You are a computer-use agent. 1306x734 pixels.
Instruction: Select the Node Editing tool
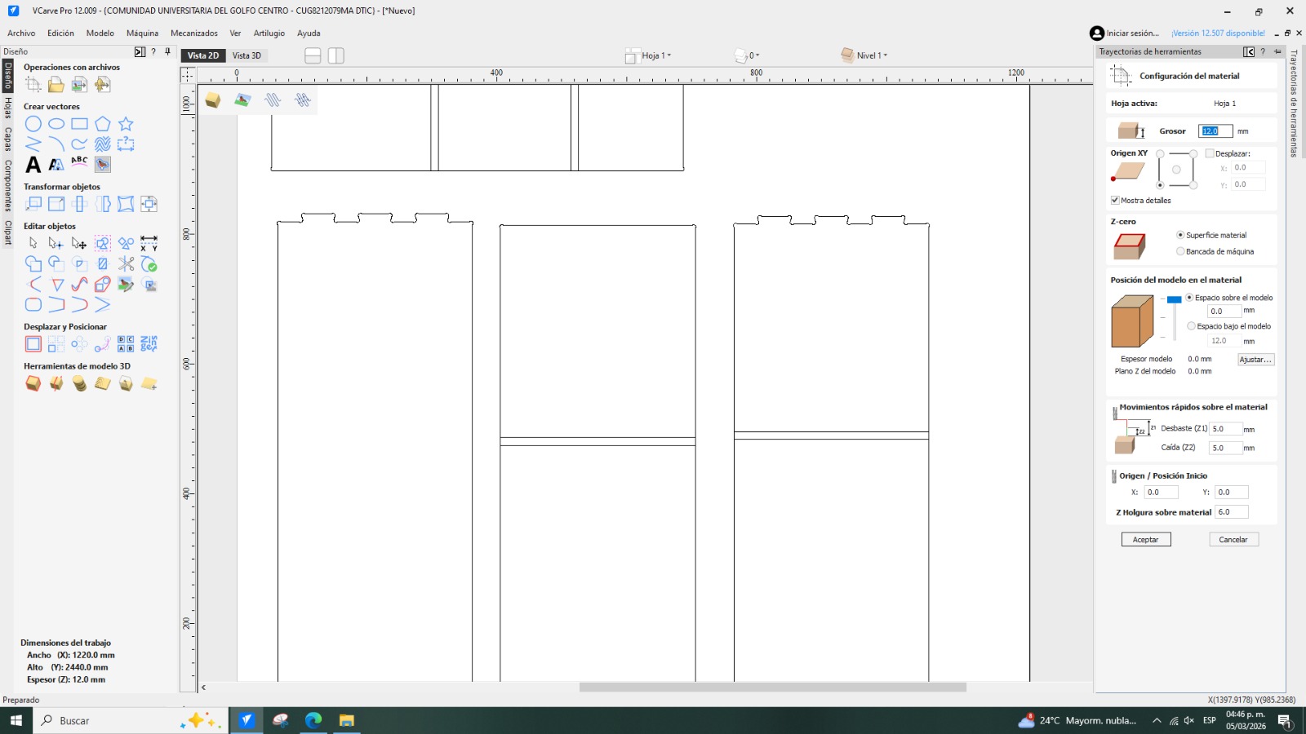click(56, 243)
